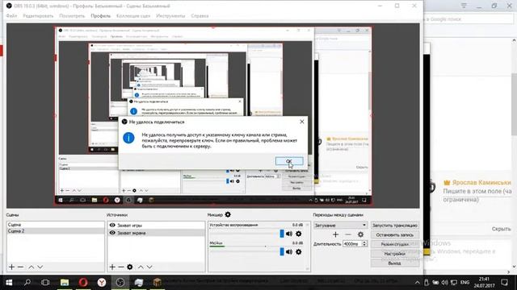
Task: Remove selected source with the minus icon
Action: pos(121,267)
